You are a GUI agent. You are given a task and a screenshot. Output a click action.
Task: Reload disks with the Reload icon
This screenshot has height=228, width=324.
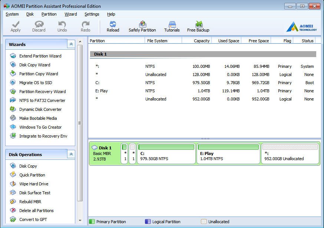pyautogui.click(x=113, y=24)
